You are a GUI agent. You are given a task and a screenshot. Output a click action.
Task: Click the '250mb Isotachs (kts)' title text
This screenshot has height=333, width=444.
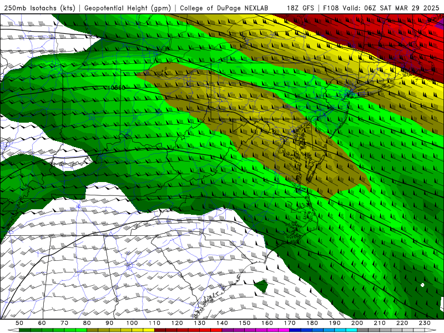[39, 8]
